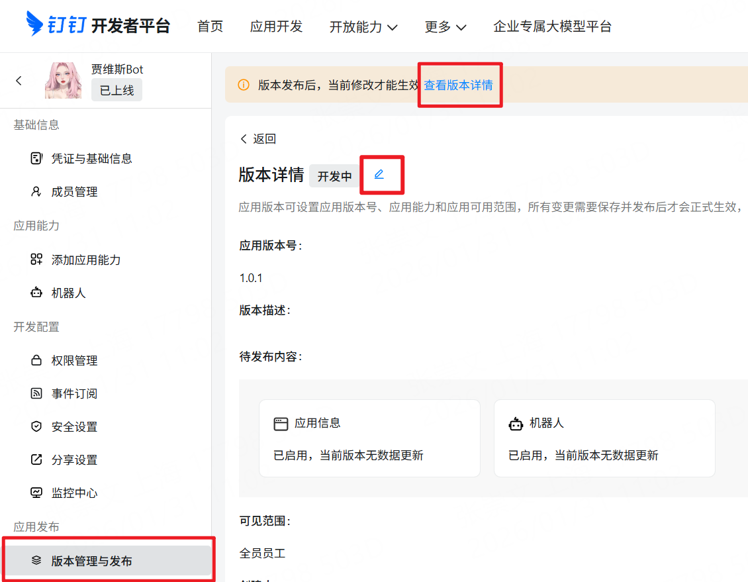Click the 机器人 card robot icon
This screenshot has width=748, height=582.
pos(516,424)
